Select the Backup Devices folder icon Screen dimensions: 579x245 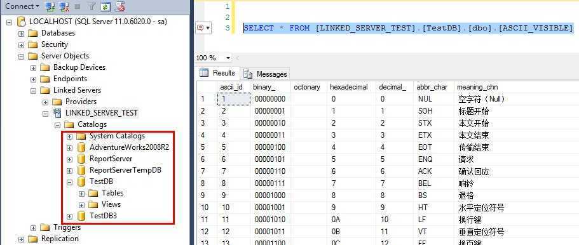click(x=45, y=67)
